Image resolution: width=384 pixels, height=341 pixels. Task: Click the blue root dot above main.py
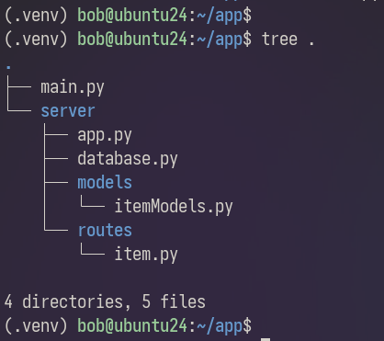pos(9,67)
